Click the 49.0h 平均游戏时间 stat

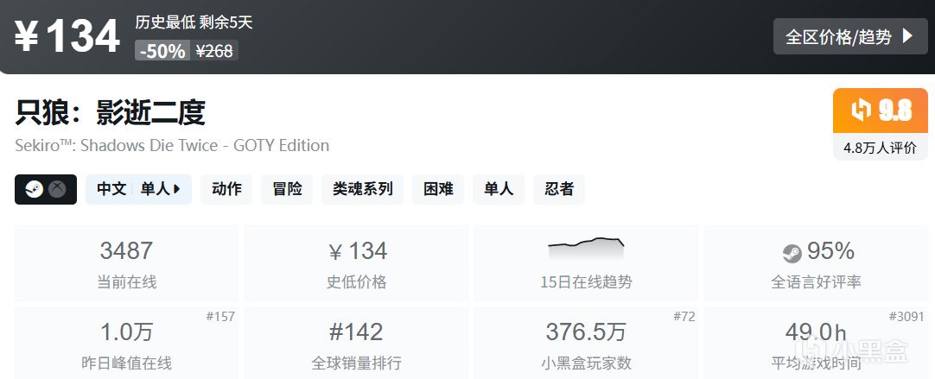coord(817,343)
